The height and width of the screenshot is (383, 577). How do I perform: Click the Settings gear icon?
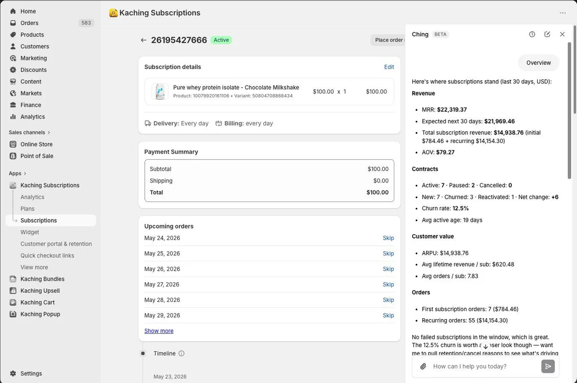coord(13,373)
